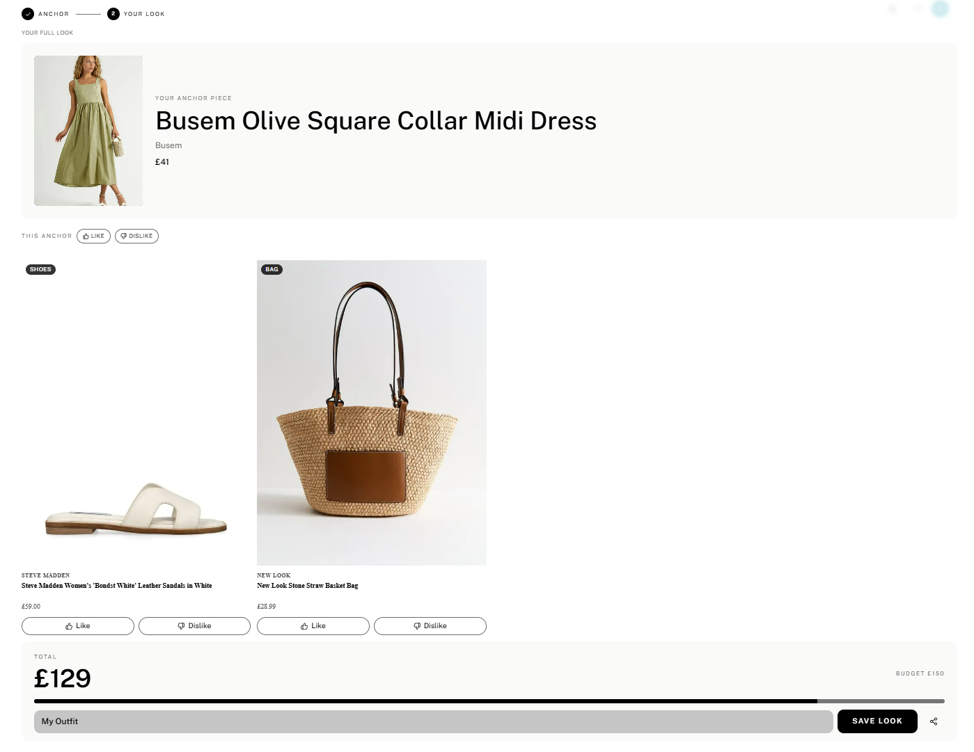Image resolution: width=974 pixels, height=752 pixels.
Task: Open the New Look Stone Straw Basket Bag title
Action: tap(308, 586)
